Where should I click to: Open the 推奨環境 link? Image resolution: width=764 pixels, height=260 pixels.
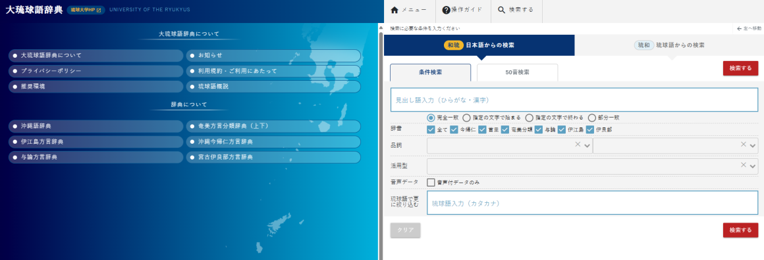[x=95, y=87]
